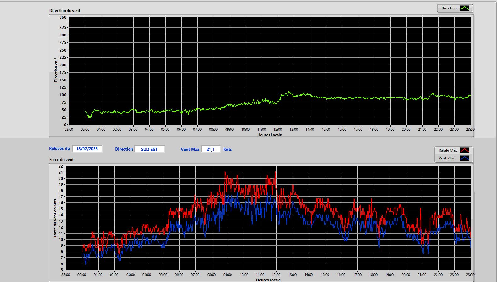Click the date field showing 18/02/2025

[x=87, y=149]
